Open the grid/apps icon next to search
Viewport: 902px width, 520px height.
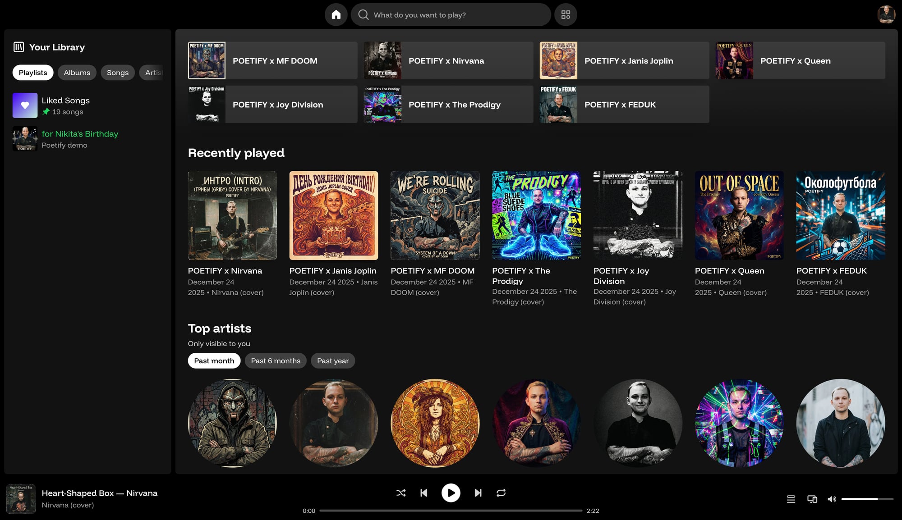[566, 14]
